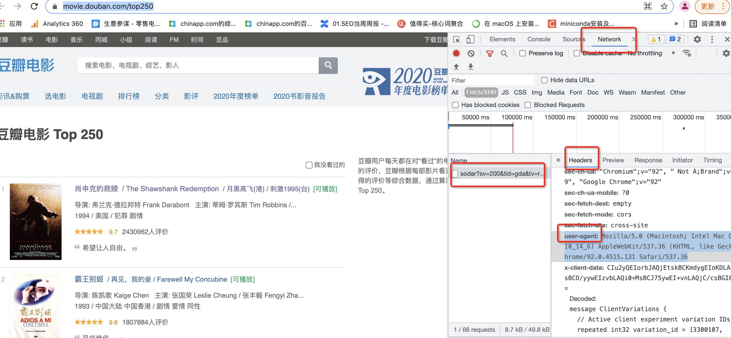
Task: Click the 2020 年度电影榜单 banner
Action: click(405, 82)
